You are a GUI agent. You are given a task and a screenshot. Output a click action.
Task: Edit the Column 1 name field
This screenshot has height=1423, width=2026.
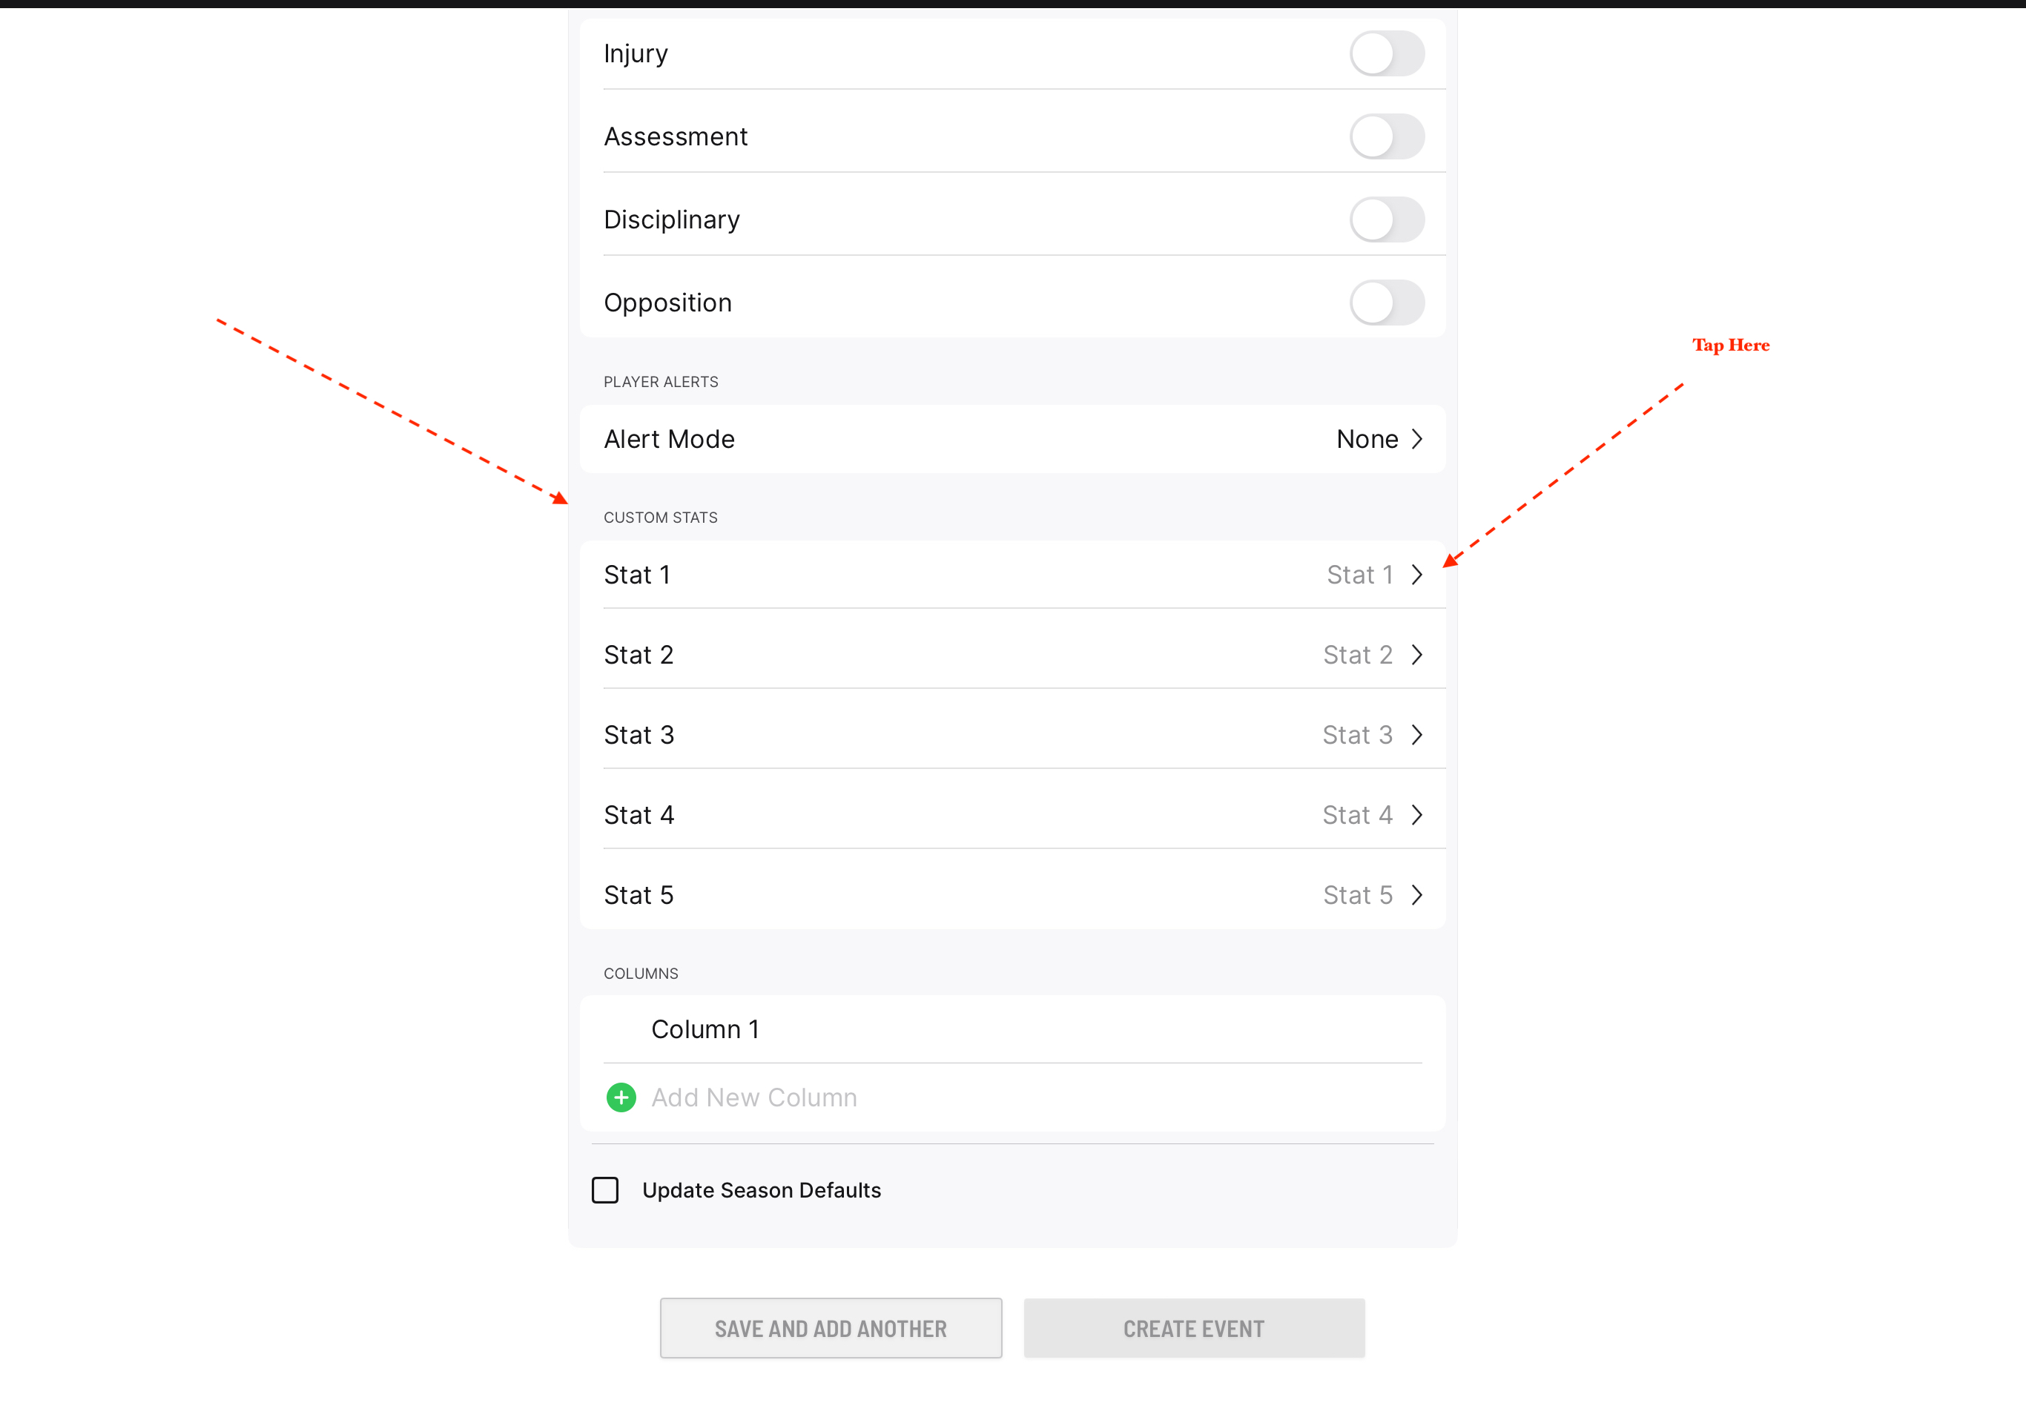[x=1012, y=1029]
